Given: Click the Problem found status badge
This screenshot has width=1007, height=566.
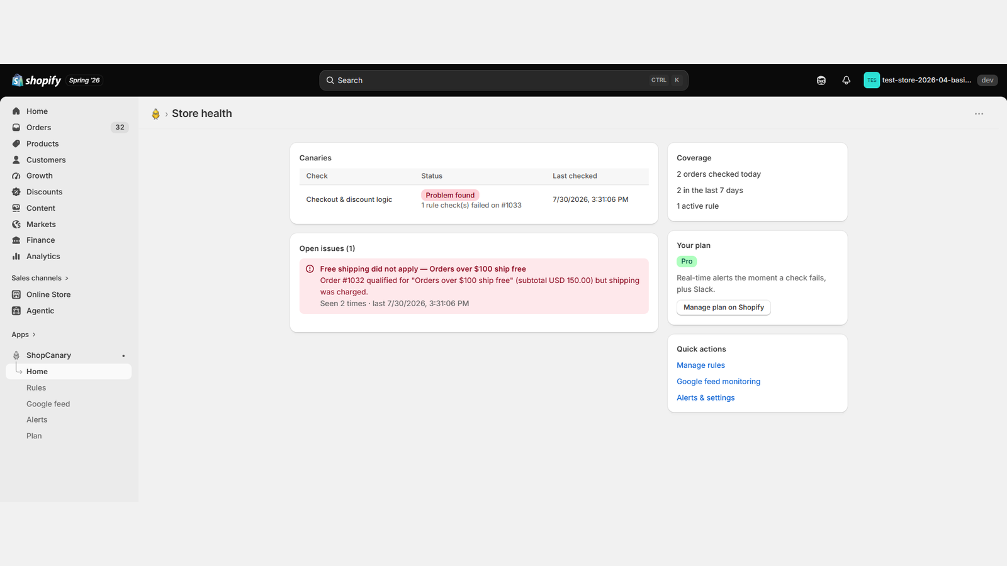Looking at the screenshot, I should tap(450, 195).
